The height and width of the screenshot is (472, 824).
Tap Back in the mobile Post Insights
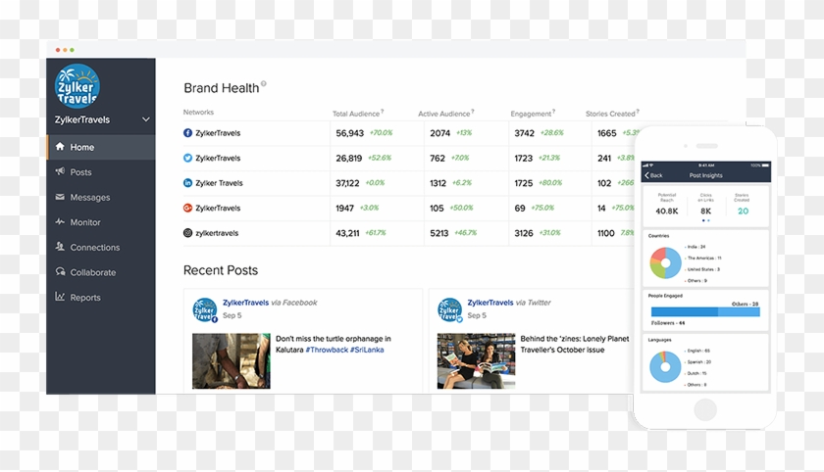tap(654, 175)
